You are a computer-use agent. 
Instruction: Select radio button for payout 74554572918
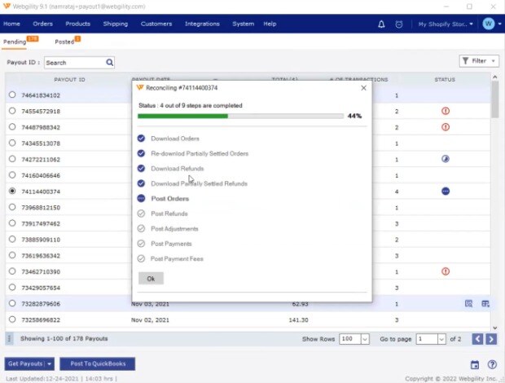(12, 111)
